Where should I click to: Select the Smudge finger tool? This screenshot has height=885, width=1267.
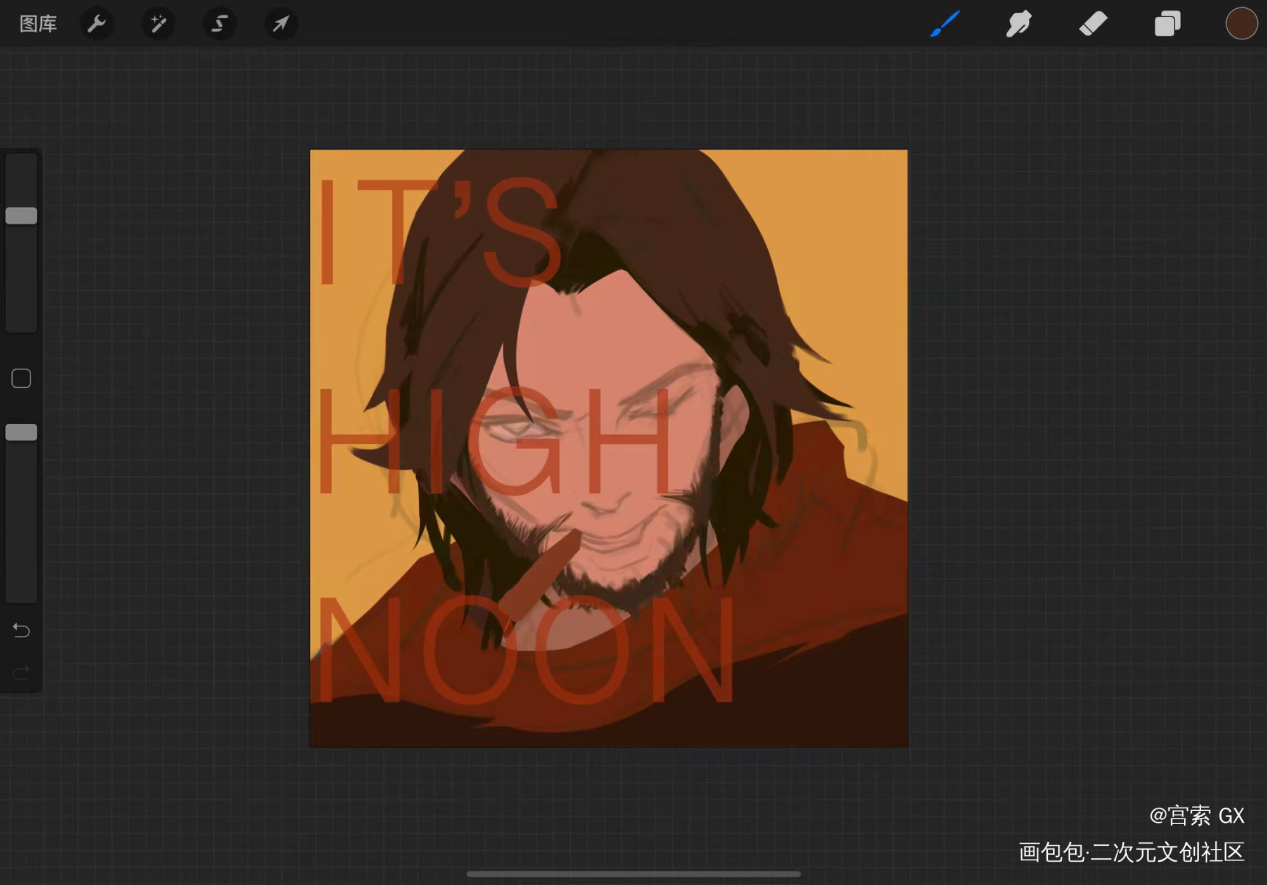point(1019,24)
